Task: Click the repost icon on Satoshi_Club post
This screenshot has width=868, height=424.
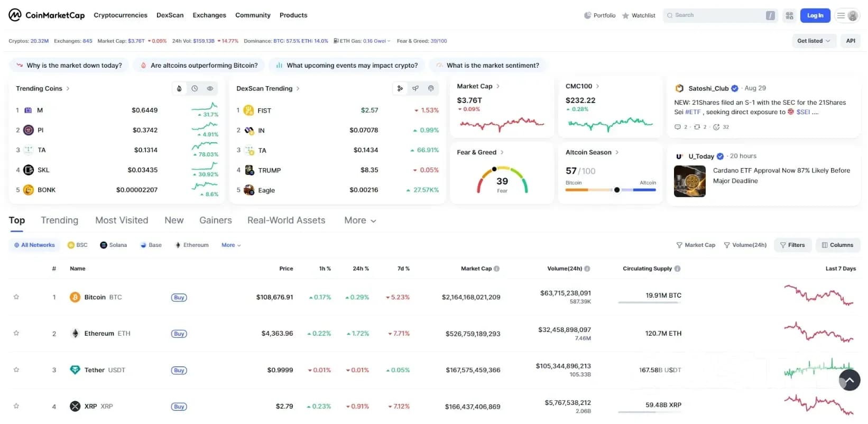Action: 697,127
